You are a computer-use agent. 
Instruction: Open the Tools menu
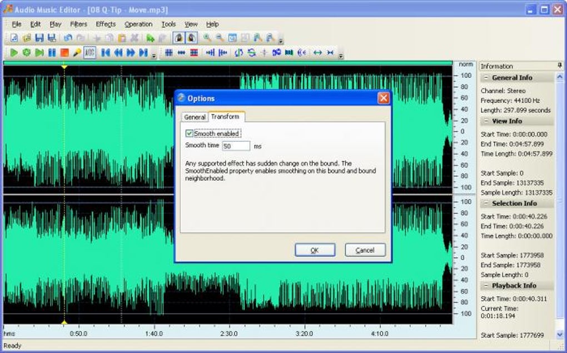pos(168,24)
